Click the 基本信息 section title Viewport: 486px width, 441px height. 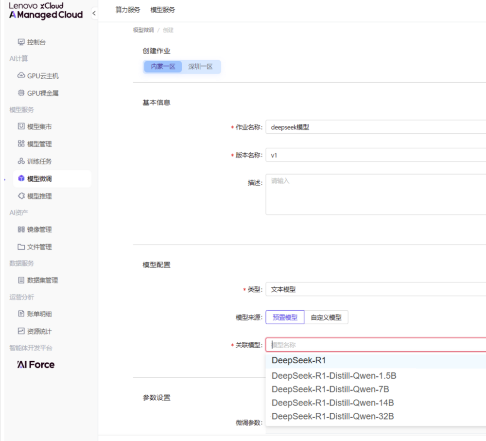pyautogui.click(x=156, y=102)
